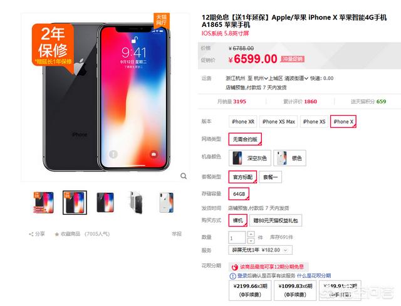The width and height of the screenshot is (401, 306).
Task: Open the 累计评价 1860 reviews tab
Action: click(300, 101)
